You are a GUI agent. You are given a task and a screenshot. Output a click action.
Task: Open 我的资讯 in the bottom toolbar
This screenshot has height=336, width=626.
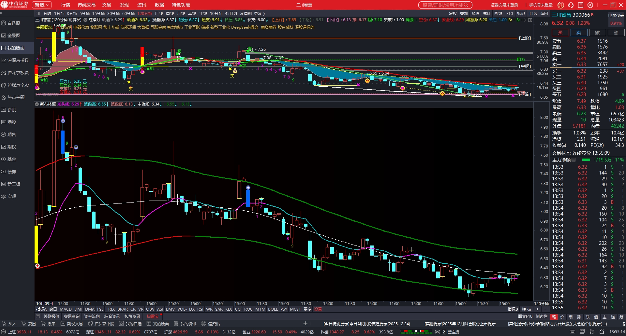pos(185,324)
